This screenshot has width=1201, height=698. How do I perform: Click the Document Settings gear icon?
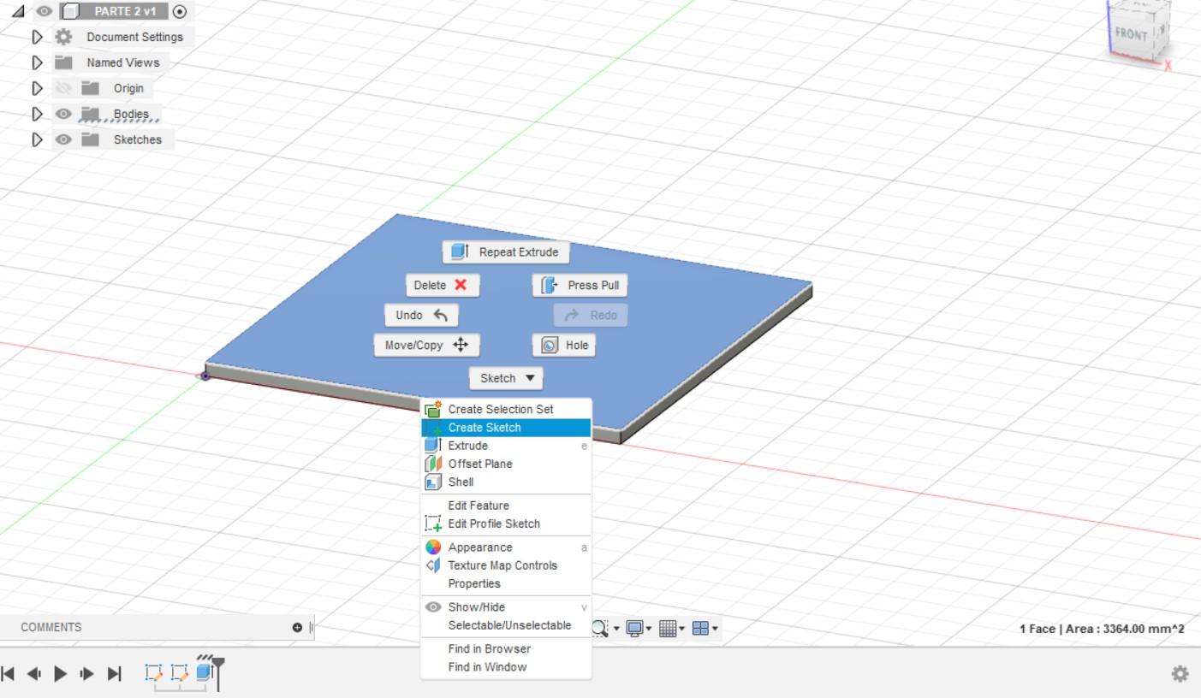tap(63, 37)
